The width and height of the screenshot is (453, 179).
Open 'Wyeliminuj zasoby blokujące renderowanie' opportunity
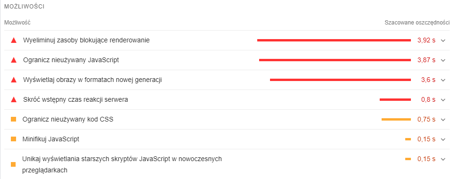(x=87, y=41)
